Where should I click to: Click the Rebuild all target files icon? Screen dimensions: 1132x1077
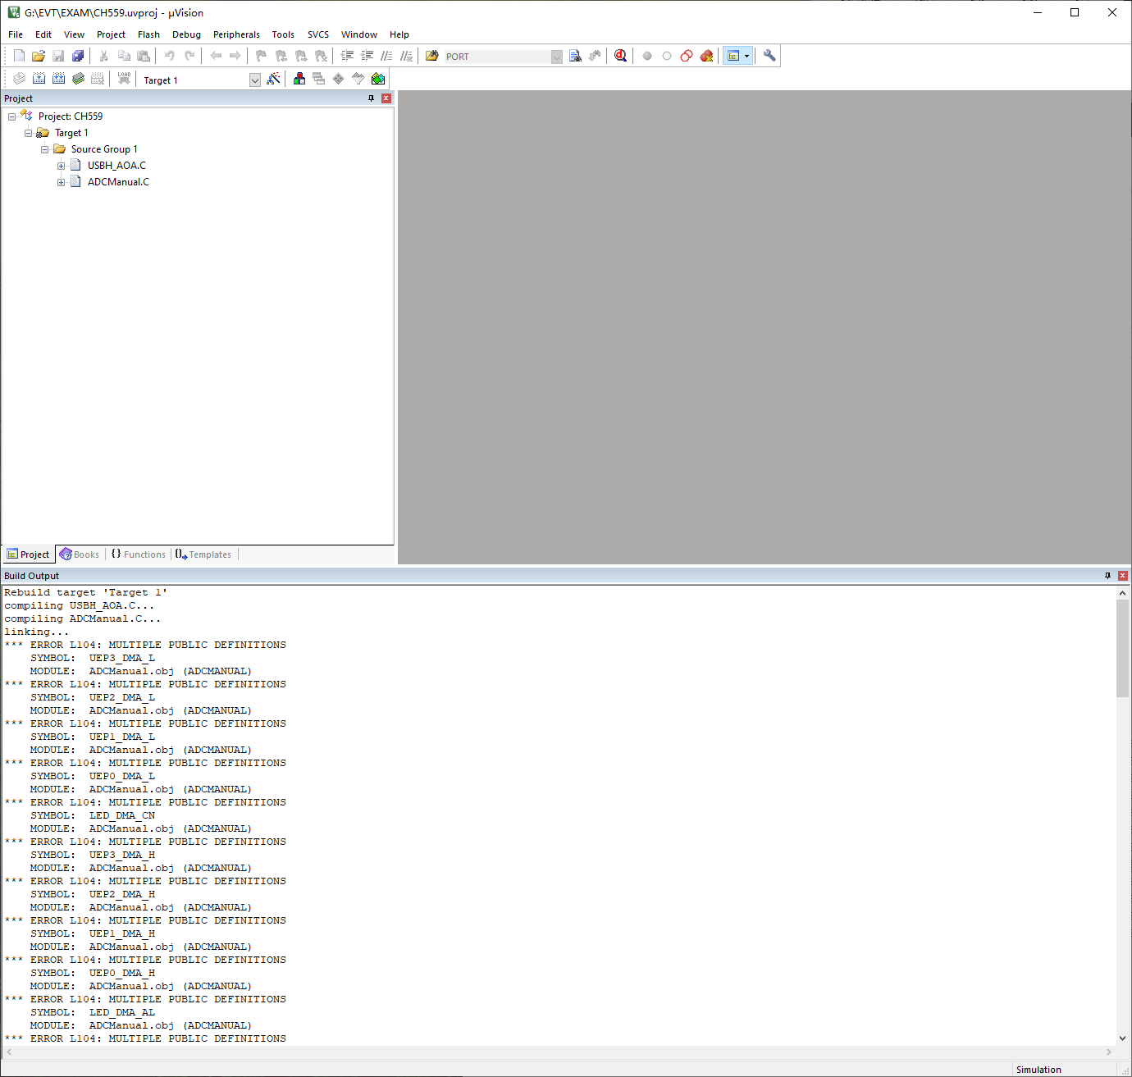[x=58, y=79]
